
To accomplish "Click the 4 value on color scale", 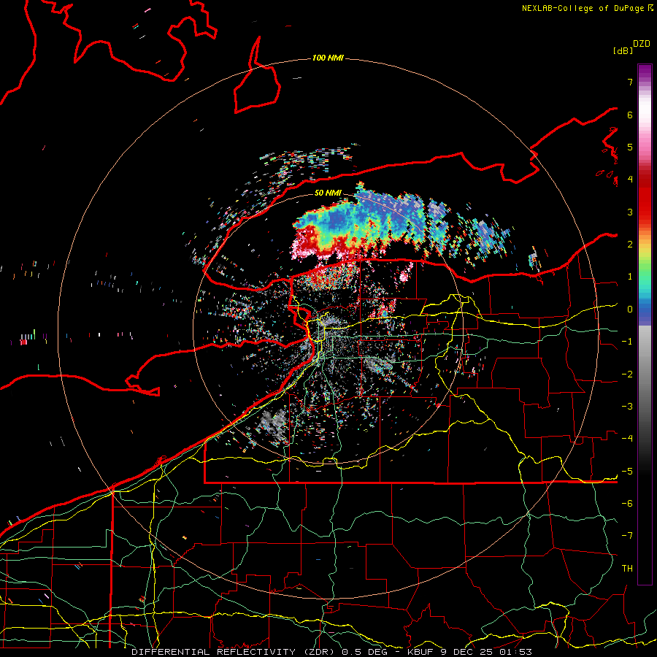I will point(630,180).
